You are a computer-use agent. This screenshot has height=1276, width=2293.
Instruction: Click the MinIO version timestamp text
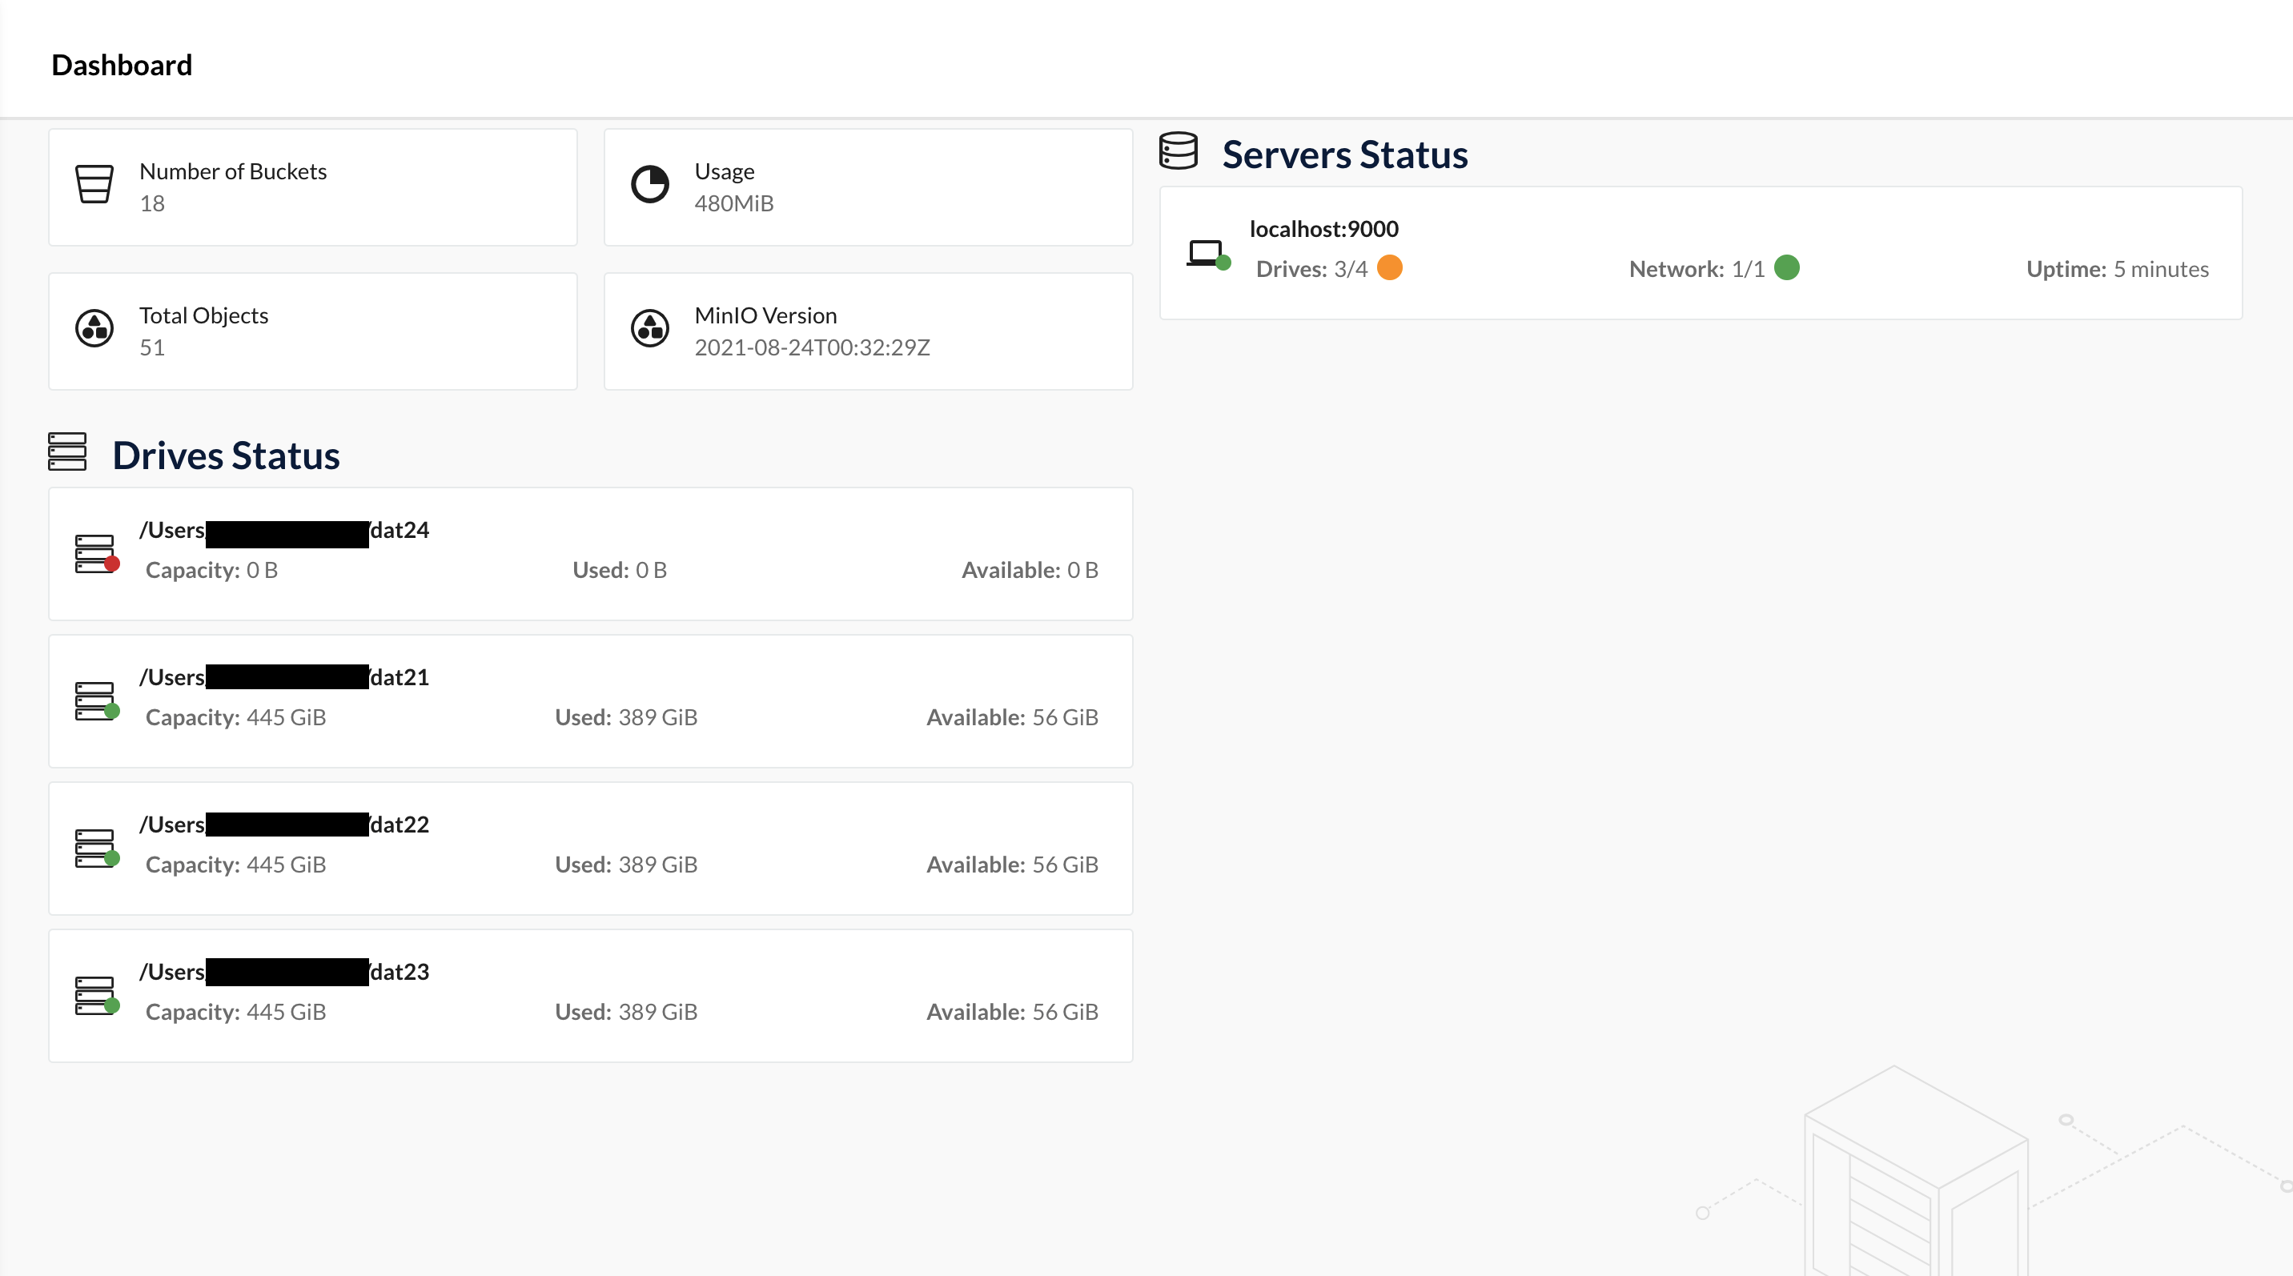(812, 348)
